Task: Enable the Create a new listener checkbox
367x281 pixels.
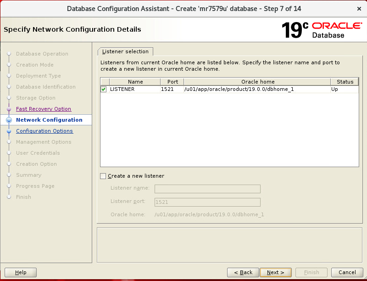Action: tap(103, 176)
